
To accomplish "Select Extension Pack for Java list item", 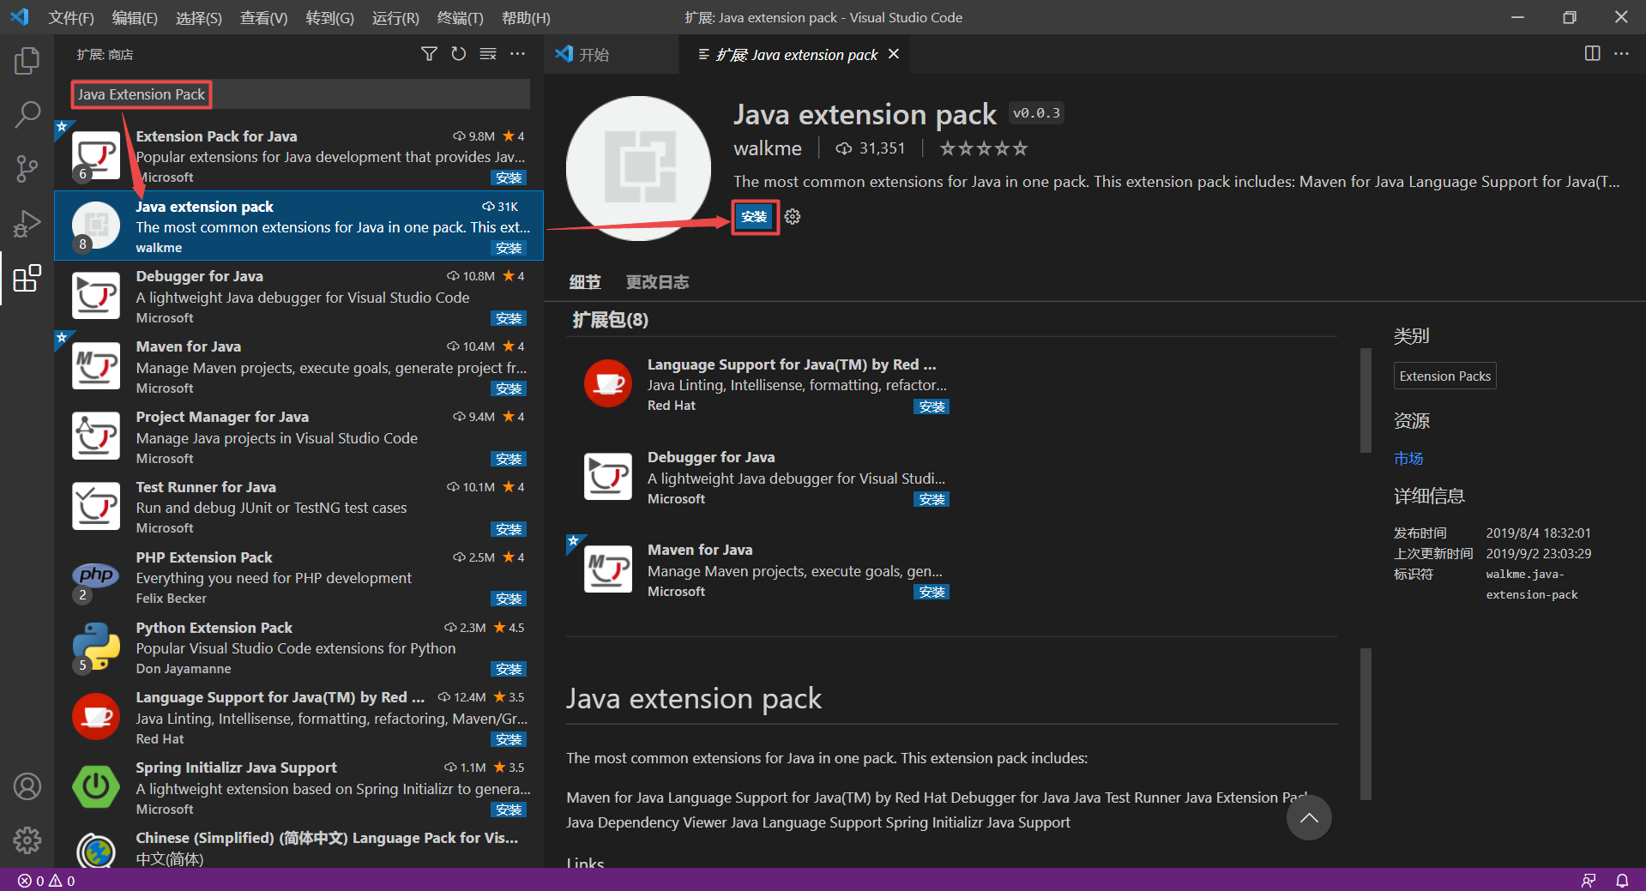I will pos(299,155).
